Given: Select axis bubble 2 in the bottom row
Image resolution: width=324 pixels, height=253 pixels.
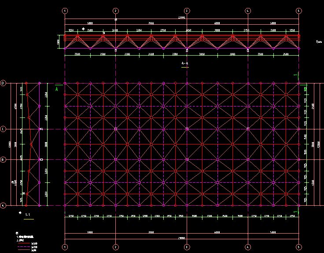Looking at the screenshot, I should point(115,247).
